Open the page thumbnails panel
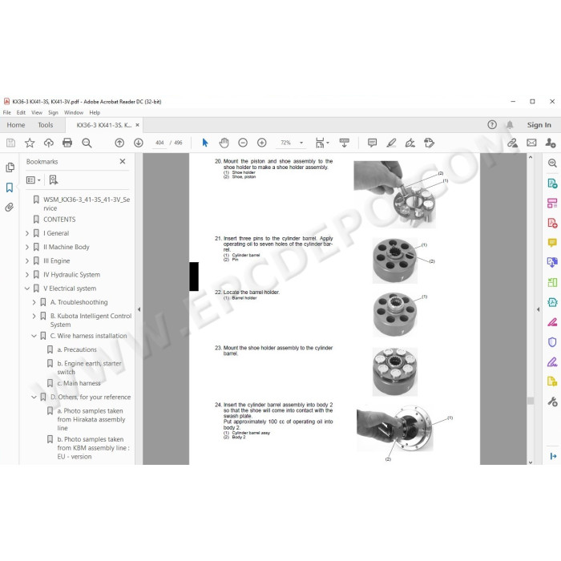The image size is (561, 561). pos(10,167)
